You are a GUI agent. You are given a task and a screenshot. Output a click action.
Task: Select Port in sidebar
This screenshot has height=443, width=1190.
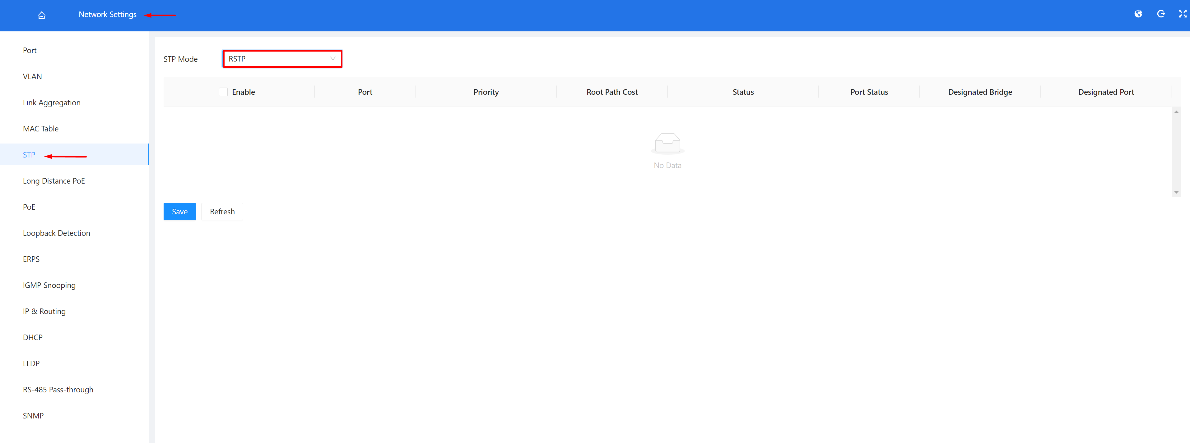pyautogui.click(x=30, y=50)
